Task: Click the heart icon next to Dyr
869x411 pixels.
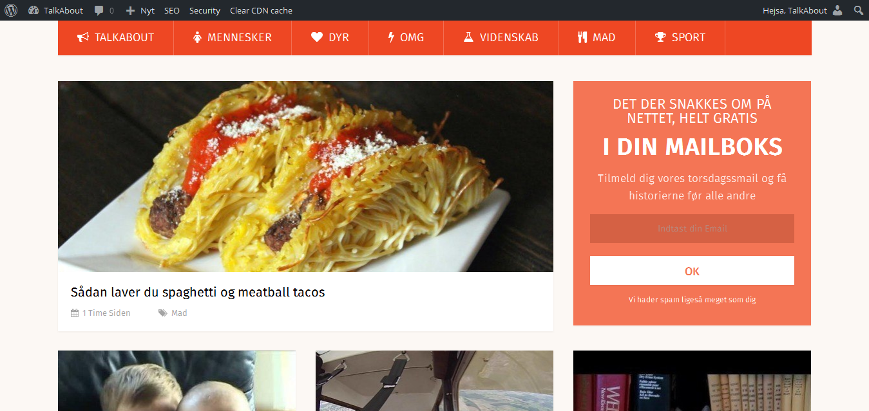Action: pyautogui.click(x=317, y=37)
